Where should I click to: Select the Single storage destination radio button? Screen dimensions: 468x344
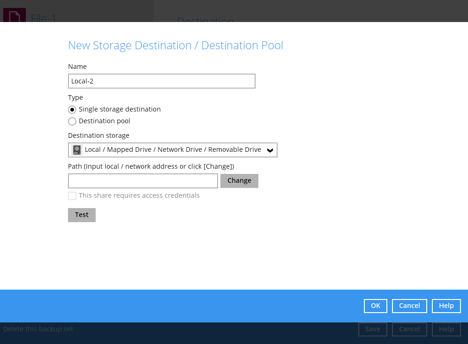pyautogui.click(x=72, y=110)
